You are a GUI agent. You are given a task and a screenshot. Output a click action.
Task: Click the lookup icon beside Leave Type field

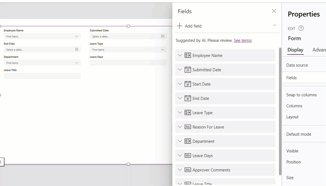188,113
